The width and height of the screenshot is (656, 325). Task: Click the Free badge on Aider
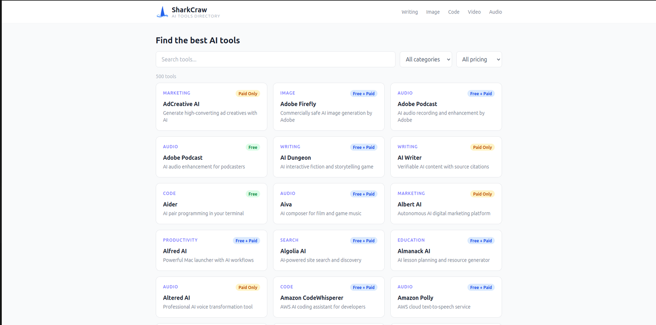(253, 194)
